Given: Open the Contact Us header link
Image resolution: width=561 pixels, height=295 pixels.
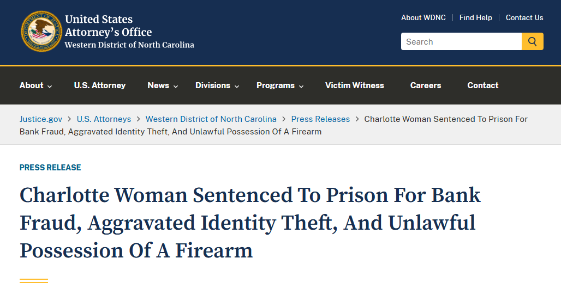Looking at the screenshot, I should pos(524,17).
